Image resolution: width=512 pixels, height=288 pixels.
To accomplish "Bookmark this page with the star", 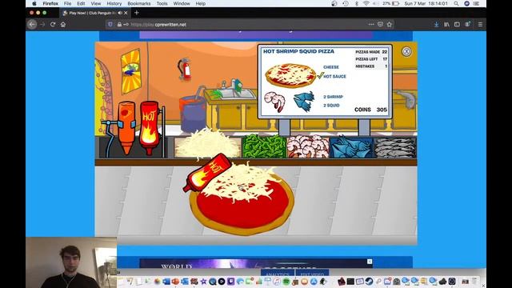I will [390, 25].
